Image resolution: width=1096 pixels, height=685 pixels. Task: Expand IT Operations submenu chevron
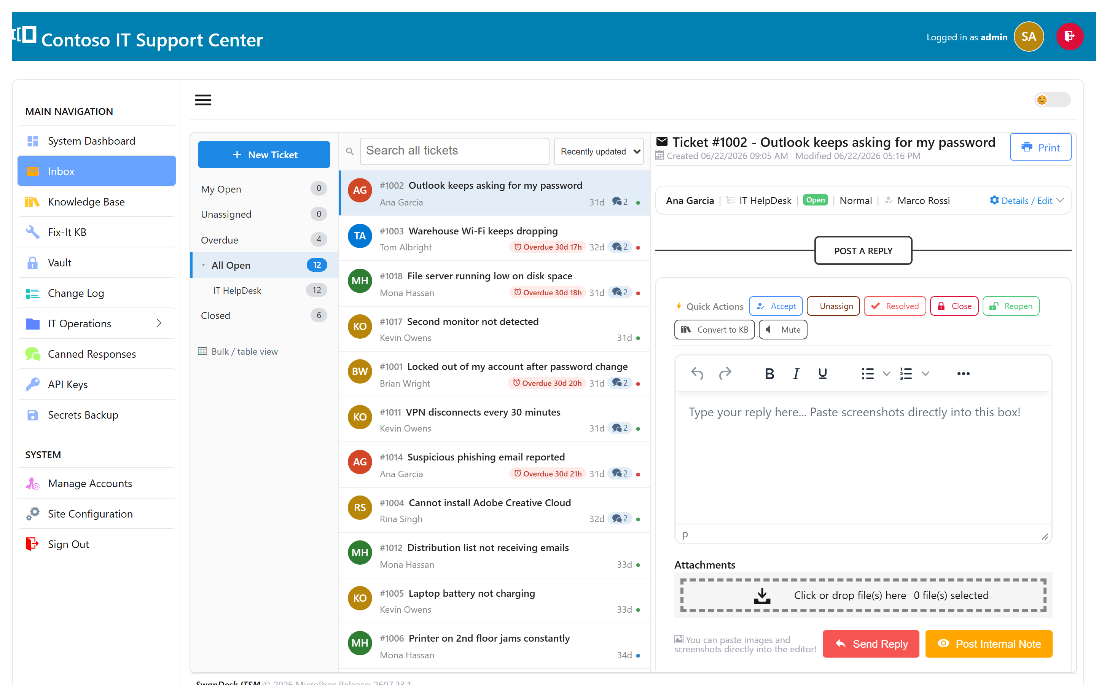point(159,323)
